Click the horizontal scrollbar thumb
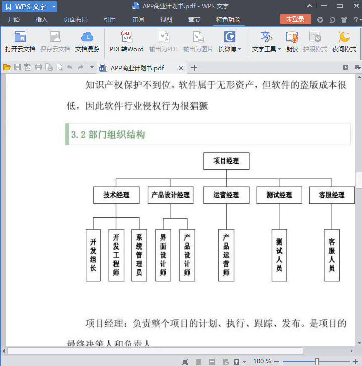Viewport: 362px width, 366px height. tap(155, 351)
